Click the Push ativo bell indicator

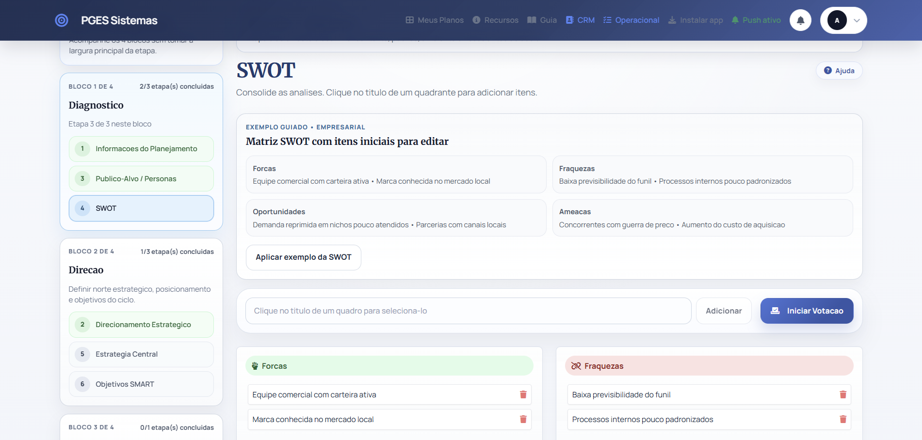(735, 20)
